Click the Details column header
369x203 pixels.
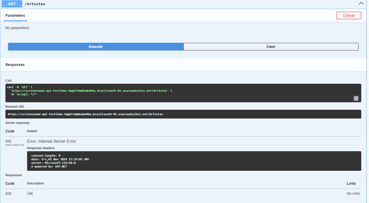(x=32, y=131)
